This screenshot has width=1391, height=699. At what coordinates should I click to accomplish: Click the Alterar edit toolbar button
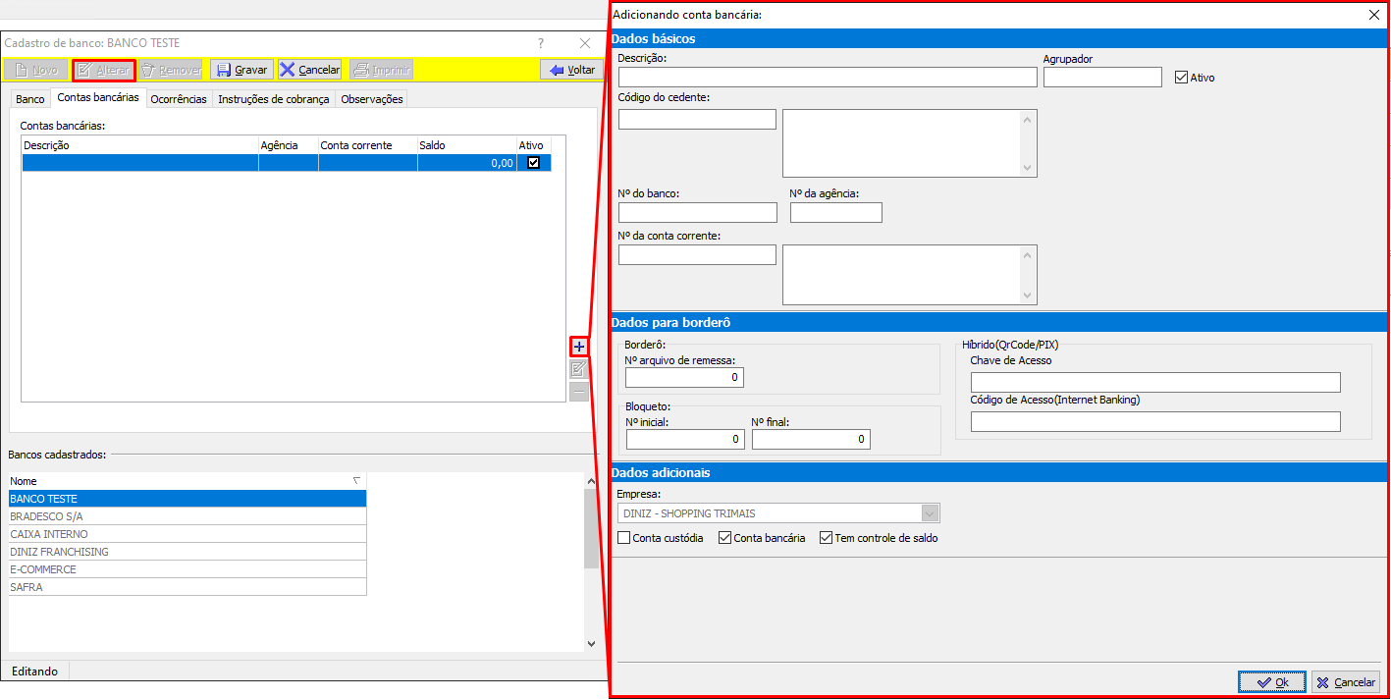point(104,70)
